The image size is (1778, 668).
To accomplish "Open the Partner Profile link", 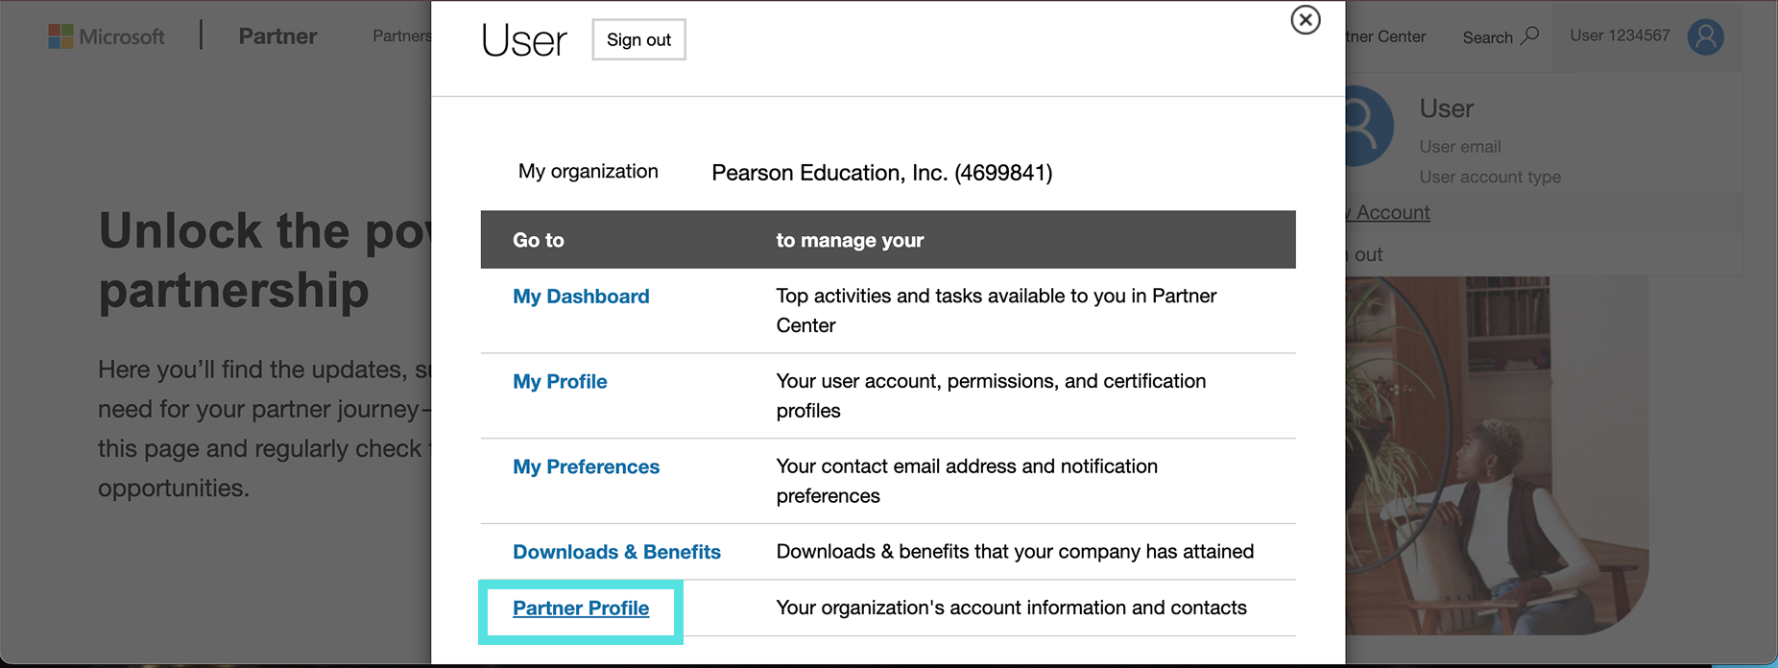I will pos(581,608).
